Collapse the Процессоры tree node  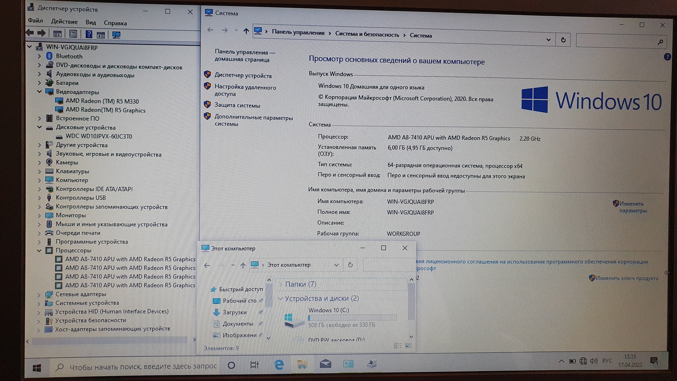39,250
